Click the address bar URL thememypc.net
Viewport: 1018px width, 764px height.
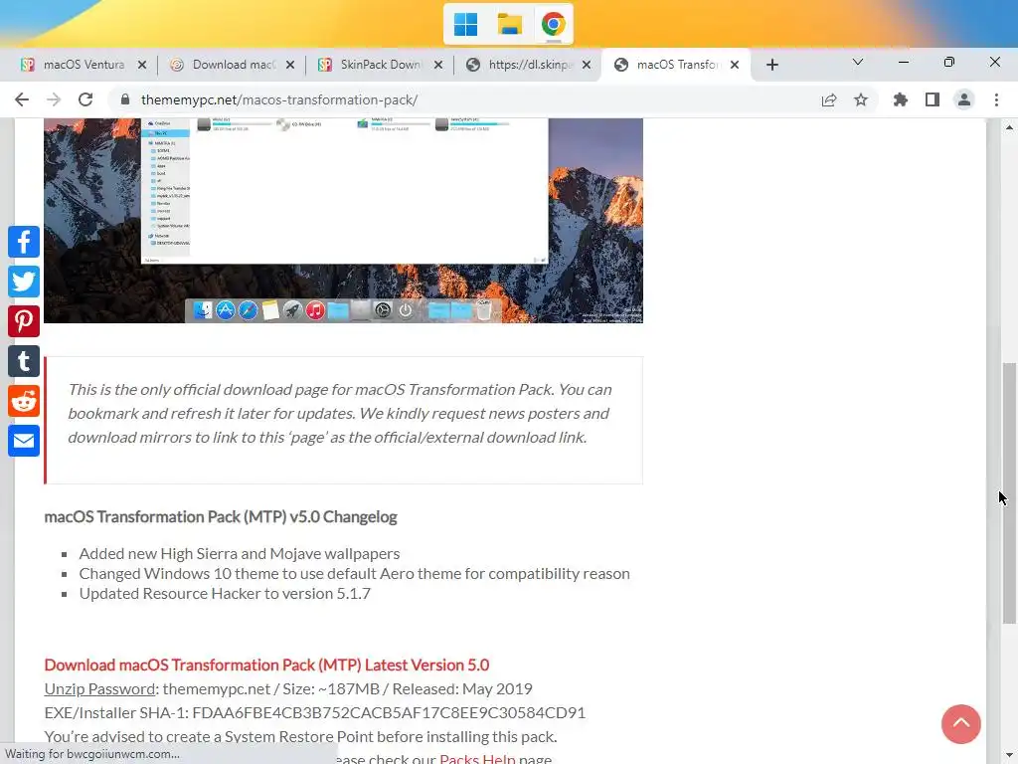point(279,100)
